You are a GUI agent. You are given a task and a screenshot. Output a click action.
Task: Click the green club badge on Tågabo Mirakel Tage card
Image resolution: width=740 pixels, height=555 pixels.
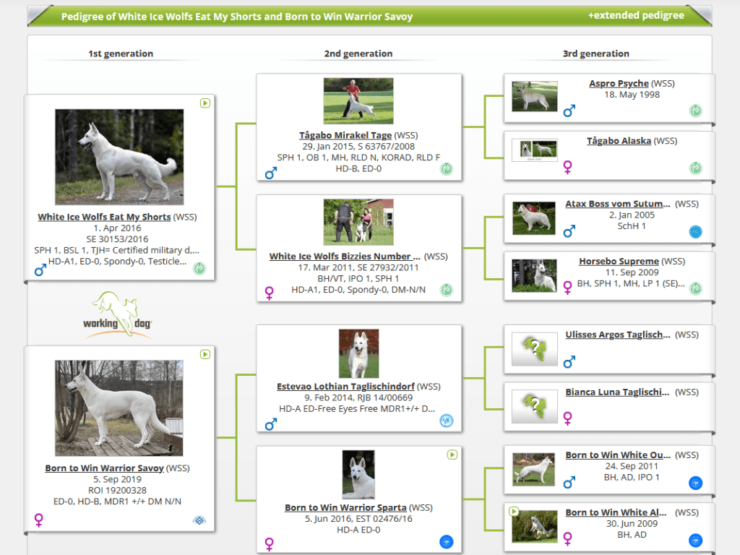click(447, 169)
